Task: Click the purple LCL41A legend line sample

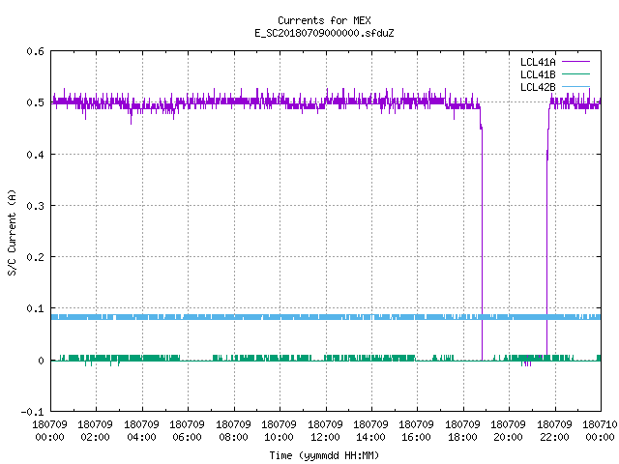Action: [575, 62]
